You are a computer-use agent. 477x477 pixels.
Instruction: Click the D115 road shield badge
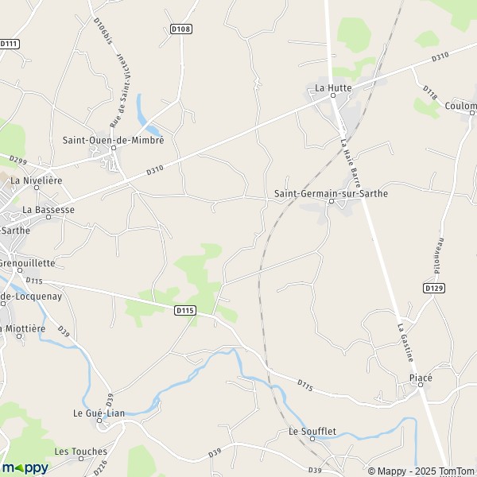pyautogui.click(x=185, y=310)
